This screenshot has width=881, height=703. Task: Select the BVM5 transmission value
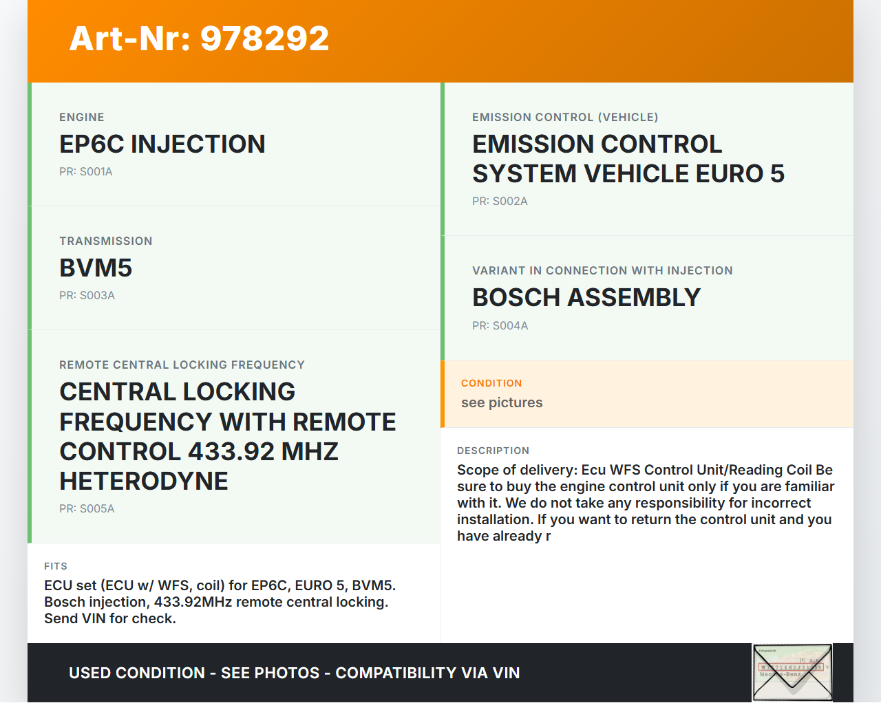(x=96, y=268)
